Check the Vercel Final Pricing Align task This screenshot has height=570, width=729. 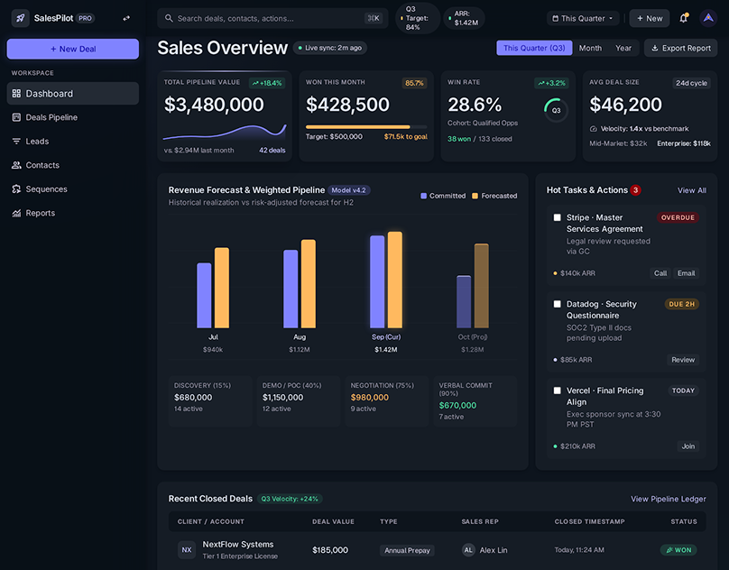tap(557, 391)
